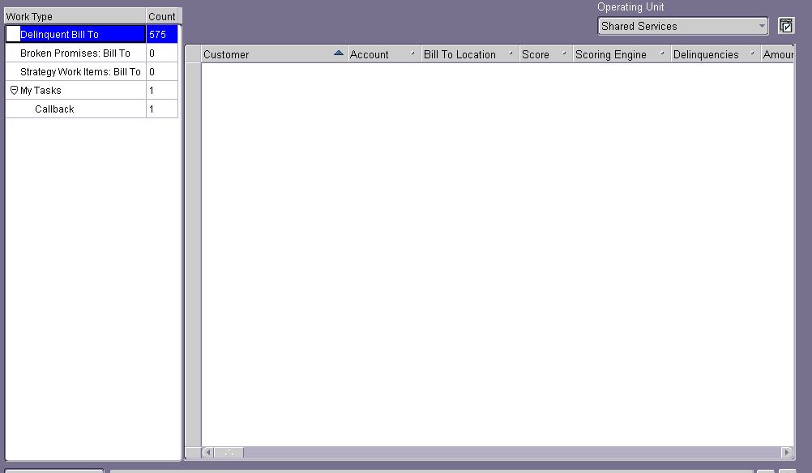
Task: Click the Scoring Engine column header
Action: pos(622,54)
